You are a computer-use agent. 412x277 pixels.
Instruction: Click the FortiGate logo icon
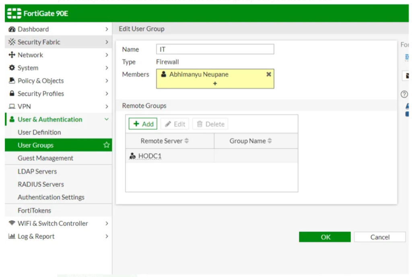tap(14, 13)
